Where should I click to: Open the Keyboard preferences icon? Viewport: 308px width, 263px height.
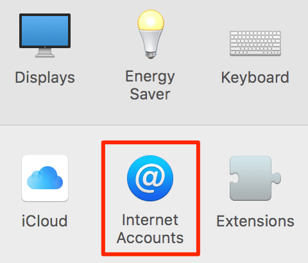[255, 44]
